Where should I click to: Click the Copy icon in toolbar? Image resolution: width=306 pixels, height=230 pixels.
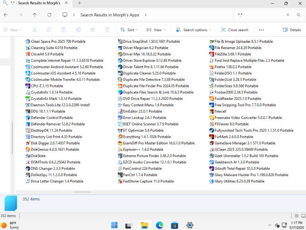pos(49,30)
